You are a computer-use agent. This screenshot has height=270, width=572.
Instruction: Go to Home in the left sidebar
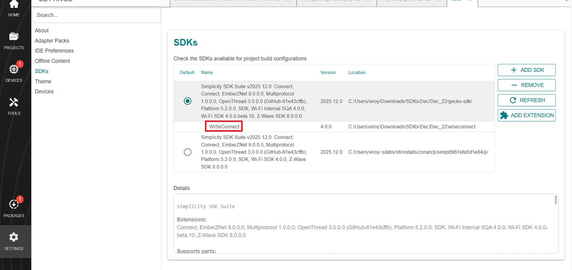14,8
